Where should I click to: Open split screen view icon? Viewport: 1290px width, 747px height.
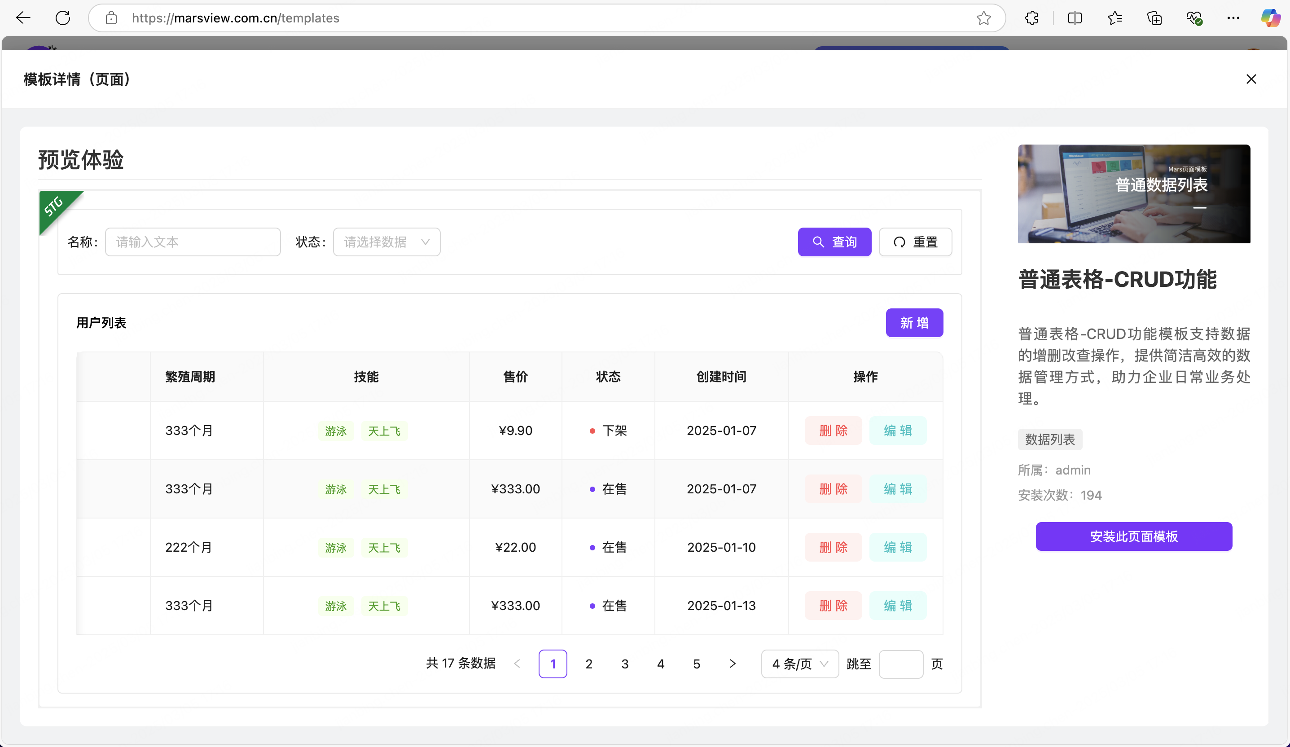tap(1075, 18)
